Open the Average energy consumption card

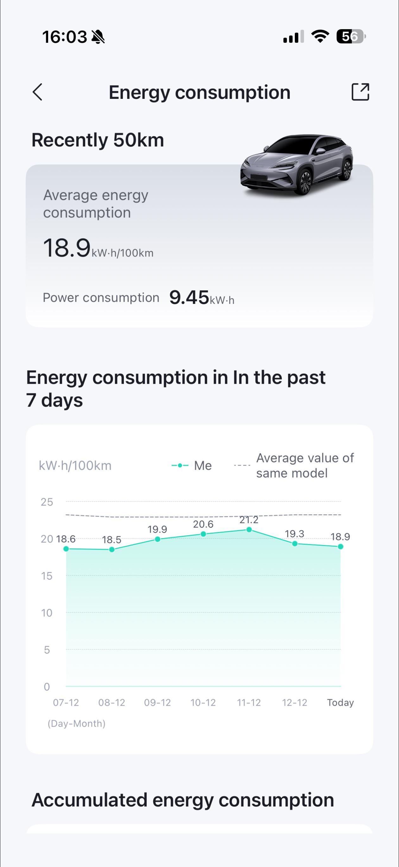click(x=199, y=246)
